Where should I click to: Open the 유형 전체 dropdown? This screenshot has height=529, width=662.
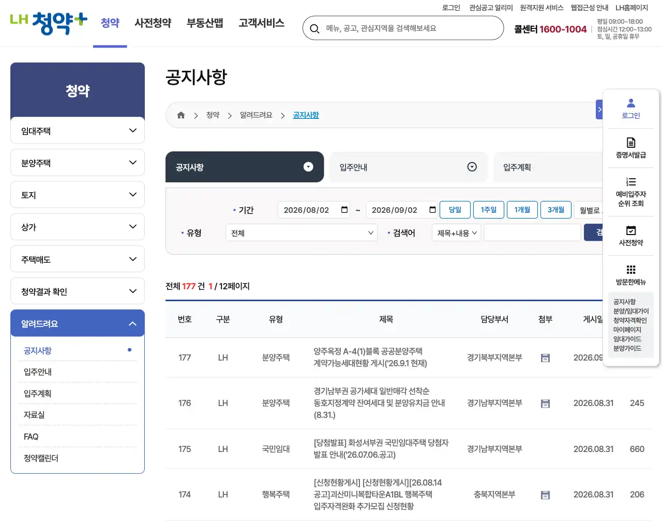(x=302, y=233)
